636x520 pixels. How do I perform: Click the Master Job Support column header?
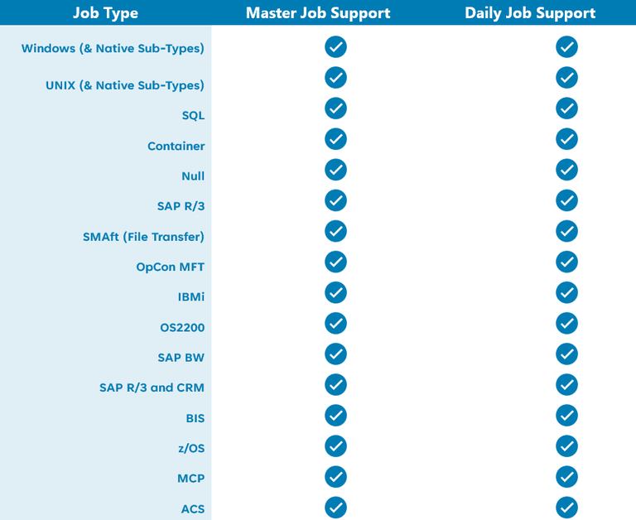318,13
